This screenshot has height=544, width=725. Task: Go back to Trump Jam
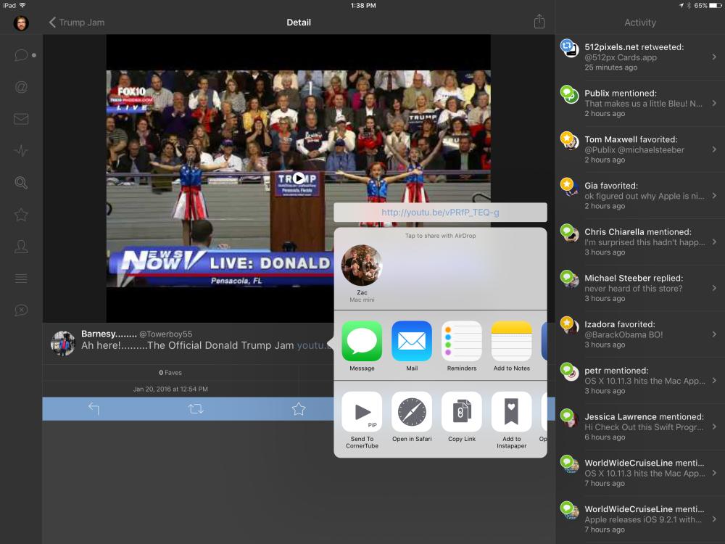point(76,22)
